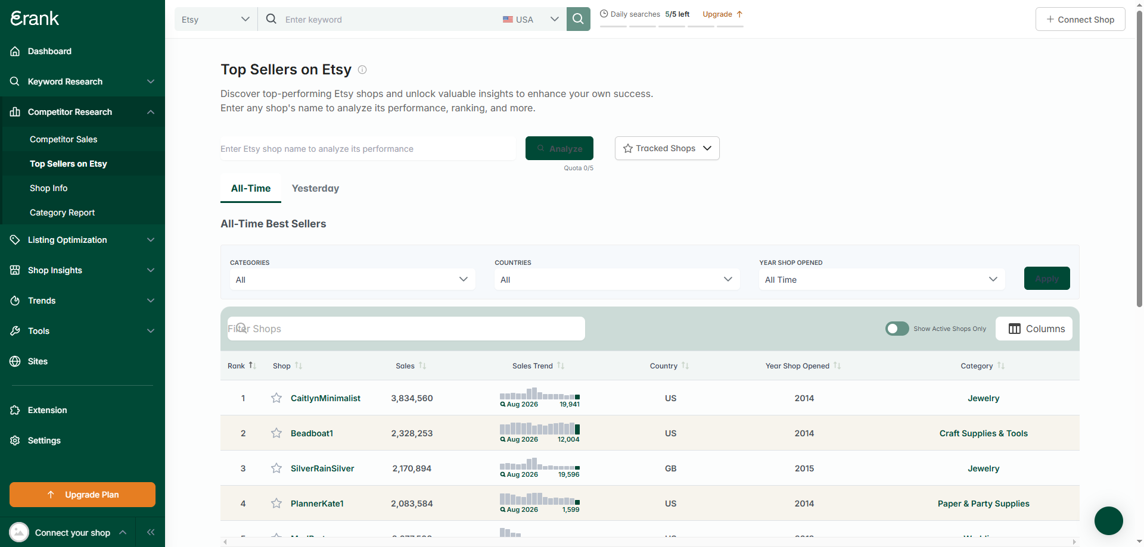
Task: Click the Etsy shop name input field
Action: tap(368, 149)
